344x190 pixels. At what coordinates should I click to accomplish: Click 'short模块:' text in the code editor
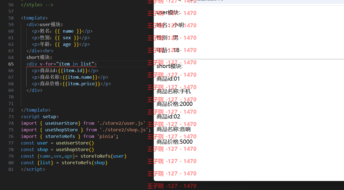39,57
